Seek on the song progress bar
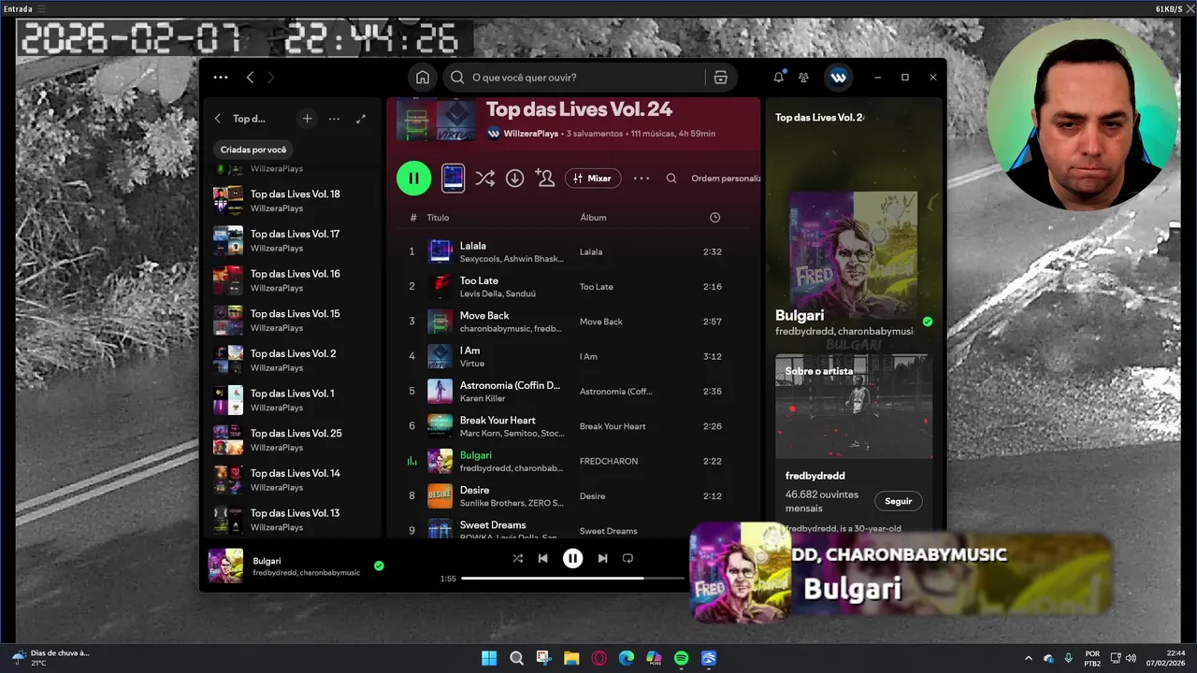Viewport: 1197px width, 673px height. [572, 579]
